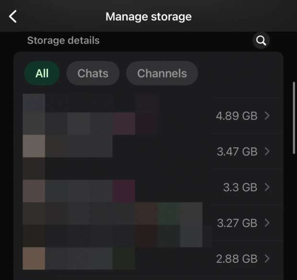Image resolution: width=297 pixels, height=280 pixels.
Task: Click the avatar of the 3.3 GB chat
Action: coord(34,190)
